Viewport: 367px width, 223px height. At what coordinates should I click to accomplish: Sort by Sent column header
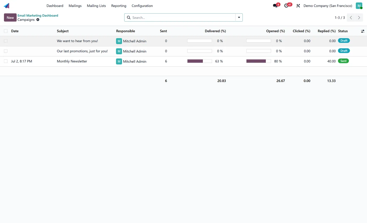(163, 31)
